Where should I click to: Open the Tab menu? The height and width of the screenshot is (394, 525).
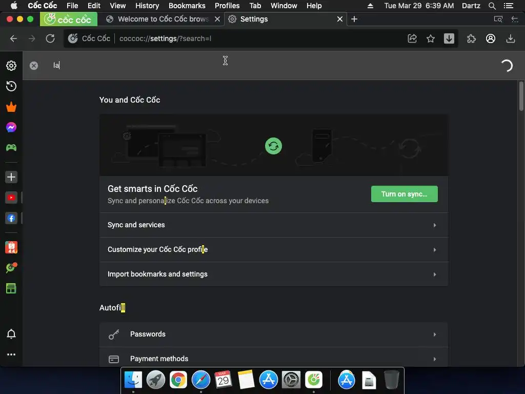(x=255, y=6)
